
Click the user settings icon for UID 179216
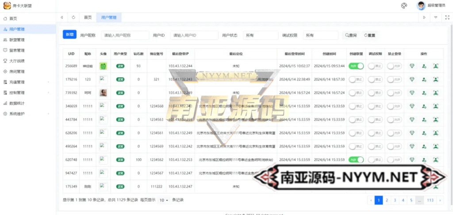424,80
